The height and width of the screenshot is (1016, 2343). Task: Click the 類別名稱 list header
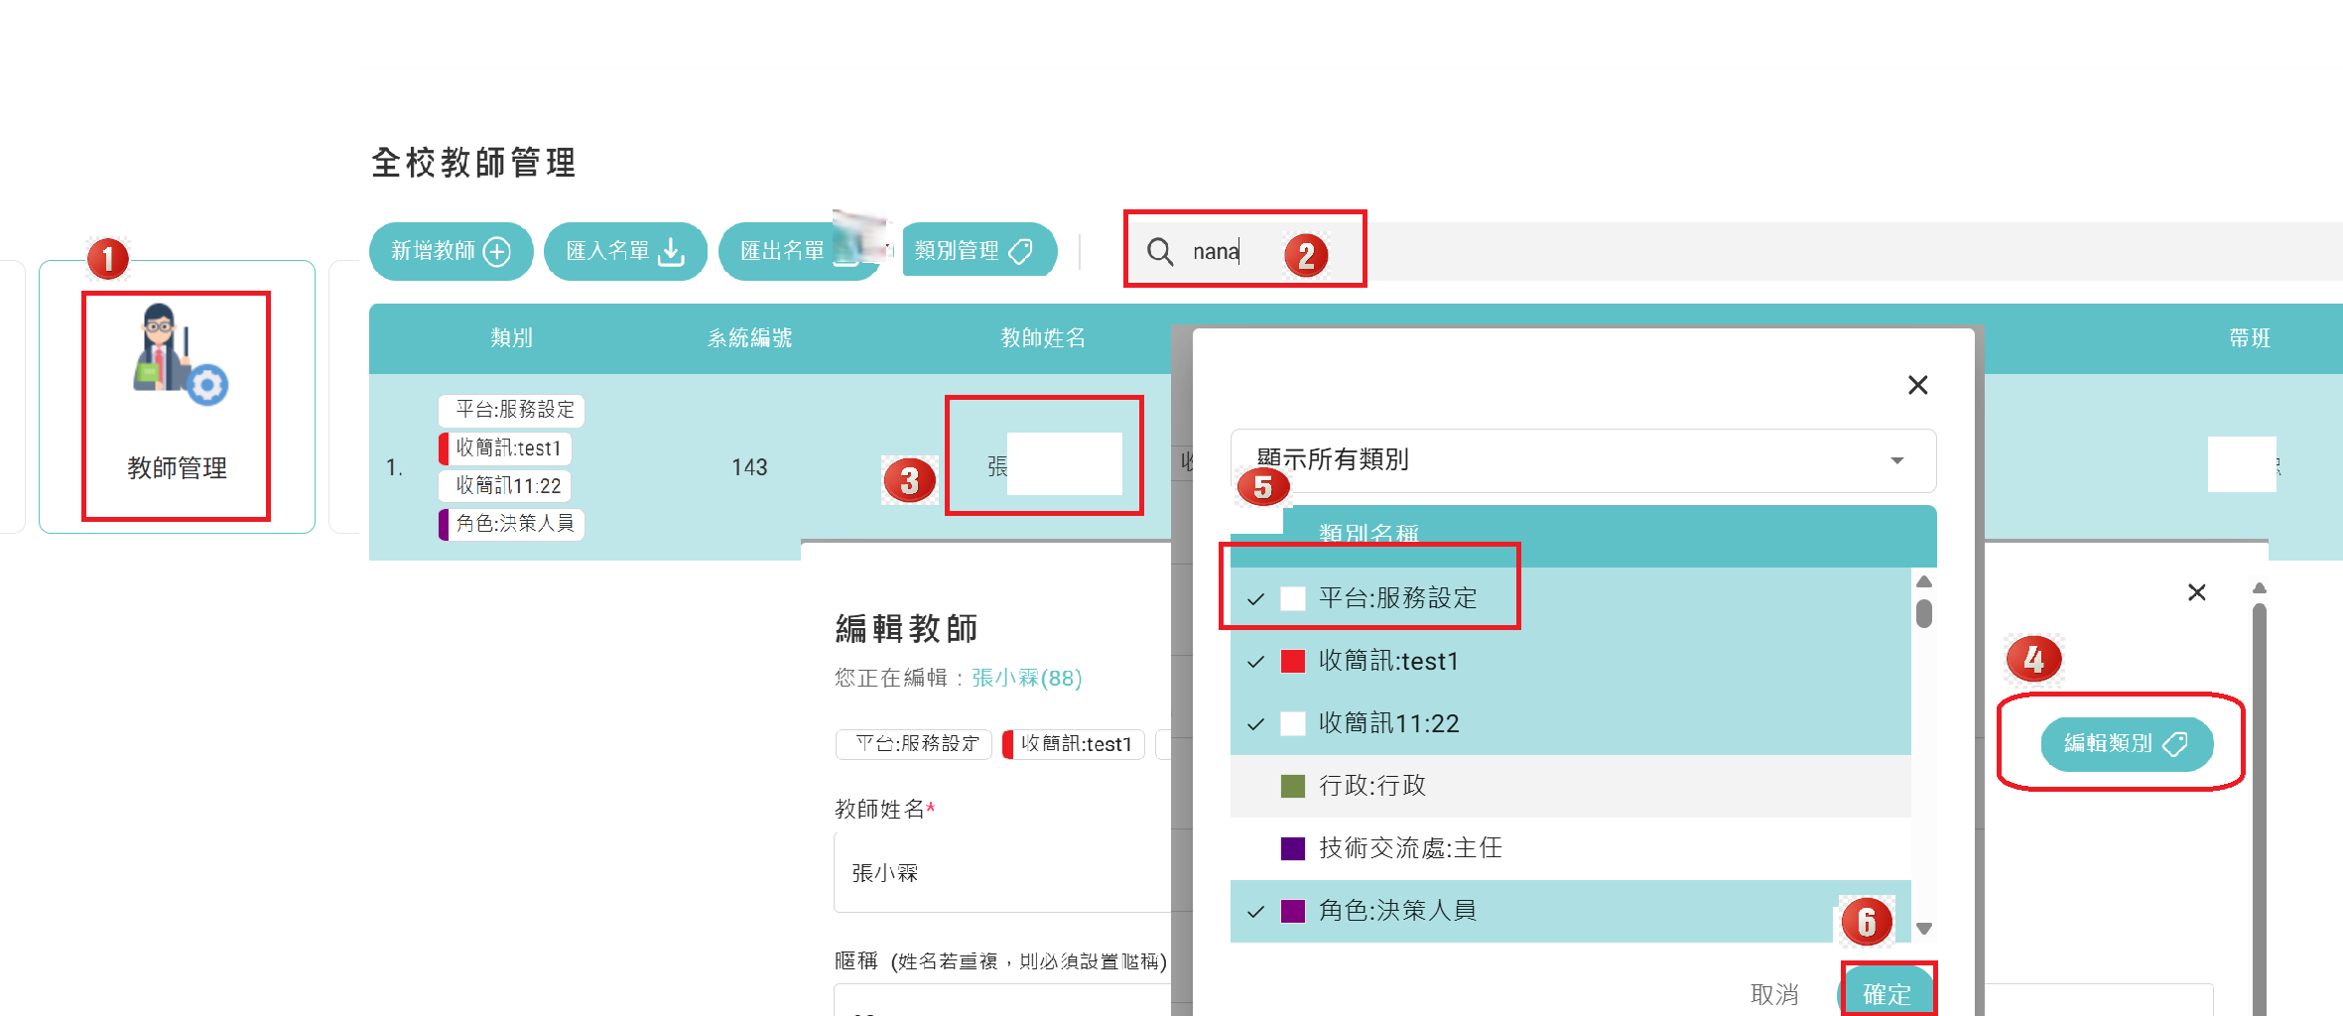(x=1368, y=535)
